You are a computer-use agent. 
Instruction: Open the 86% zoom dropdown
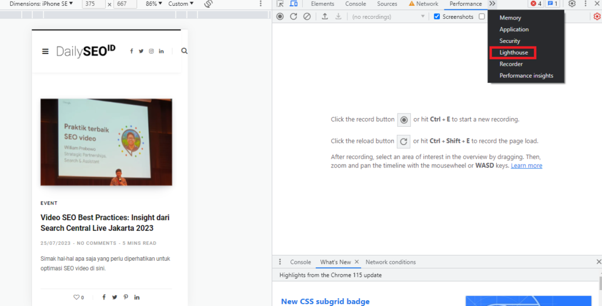[x=154, y=4]
